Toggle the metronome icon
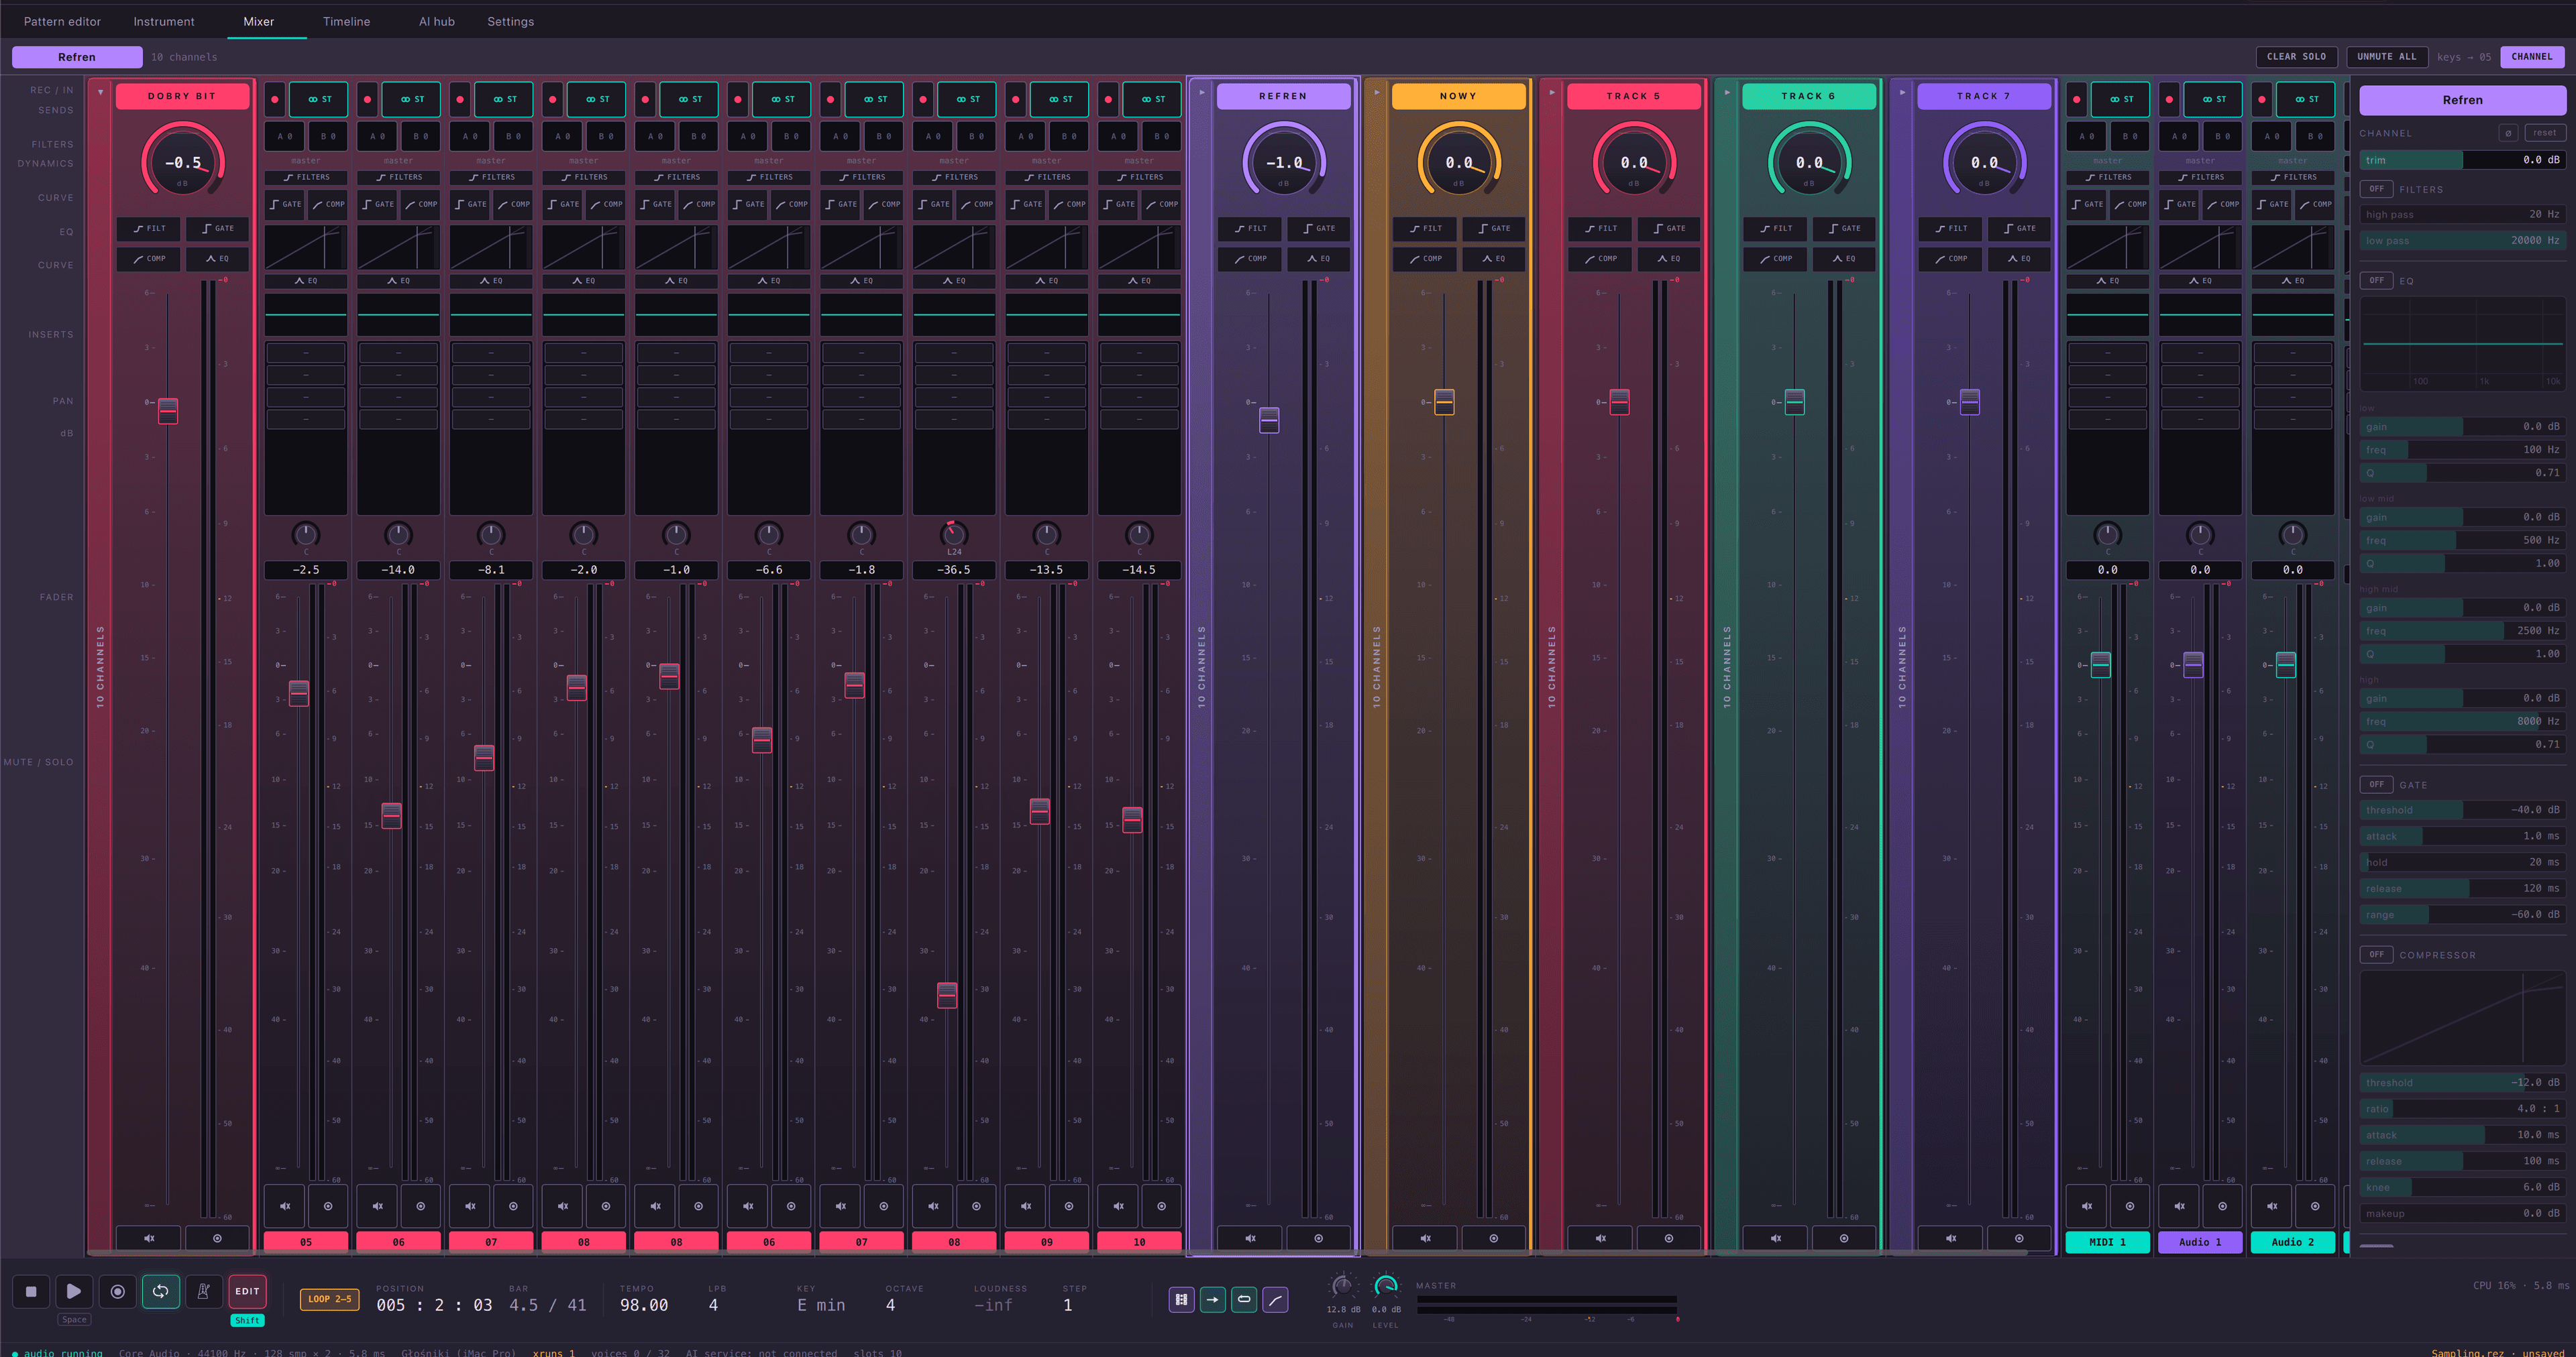Screen dimensions: 2576x1357 point(203,1291)
